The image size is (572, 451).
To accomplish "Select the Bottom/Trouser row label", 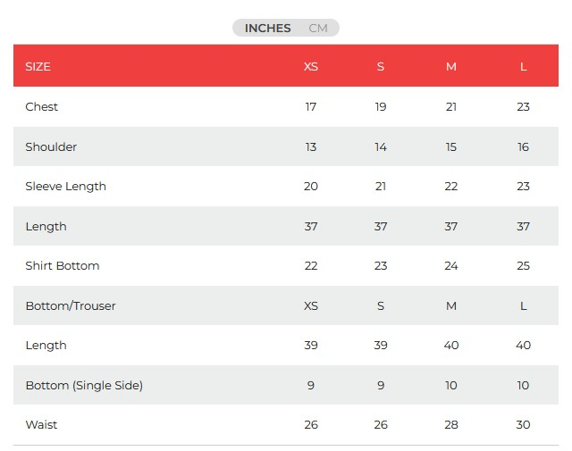I will [x=71, y=306].
